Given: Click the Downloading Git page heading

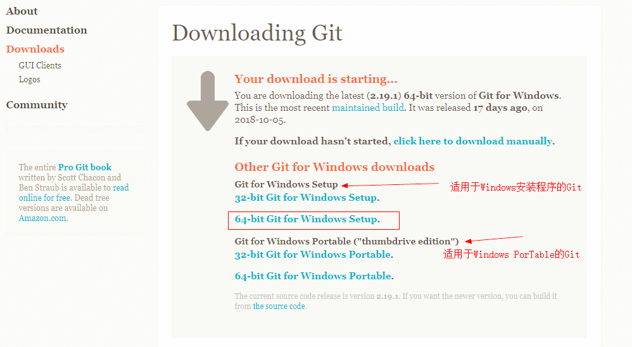Looking at the screenshot, I should pos(257,34).
